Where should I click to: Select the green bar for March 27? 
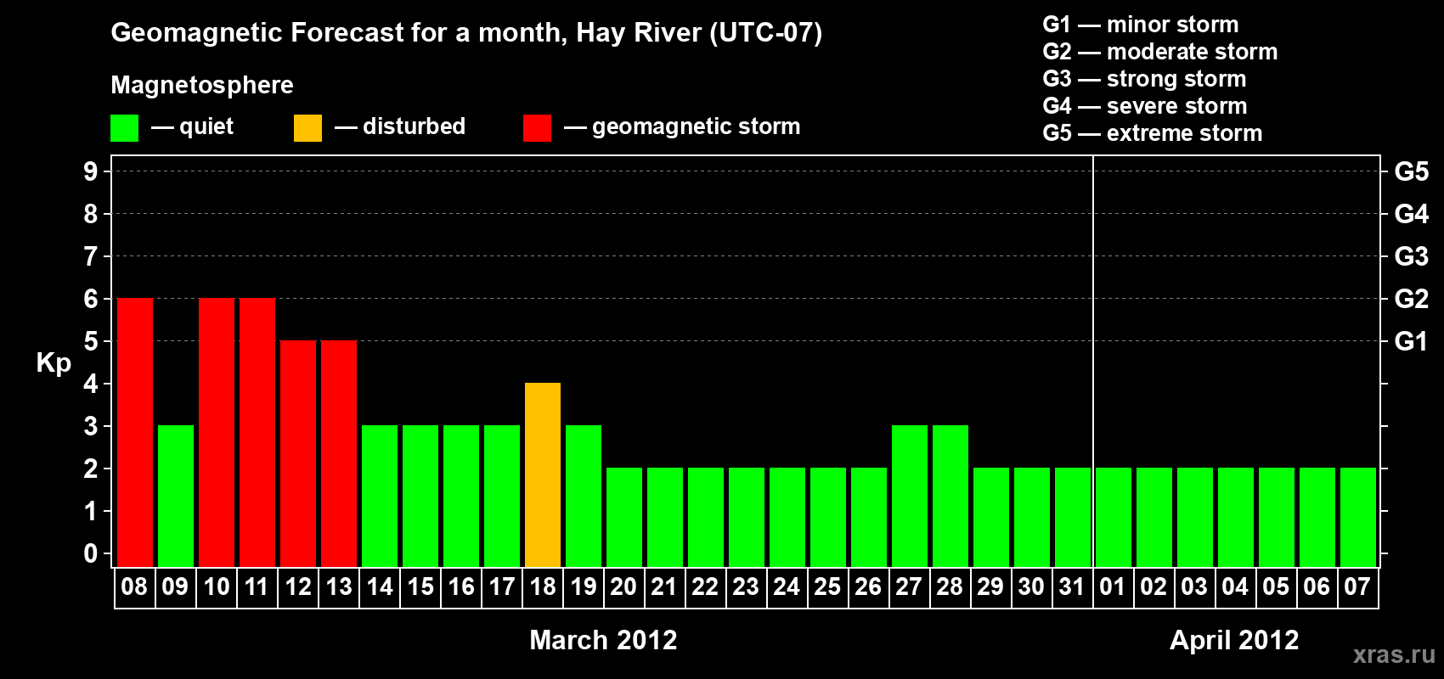point(910,497)
